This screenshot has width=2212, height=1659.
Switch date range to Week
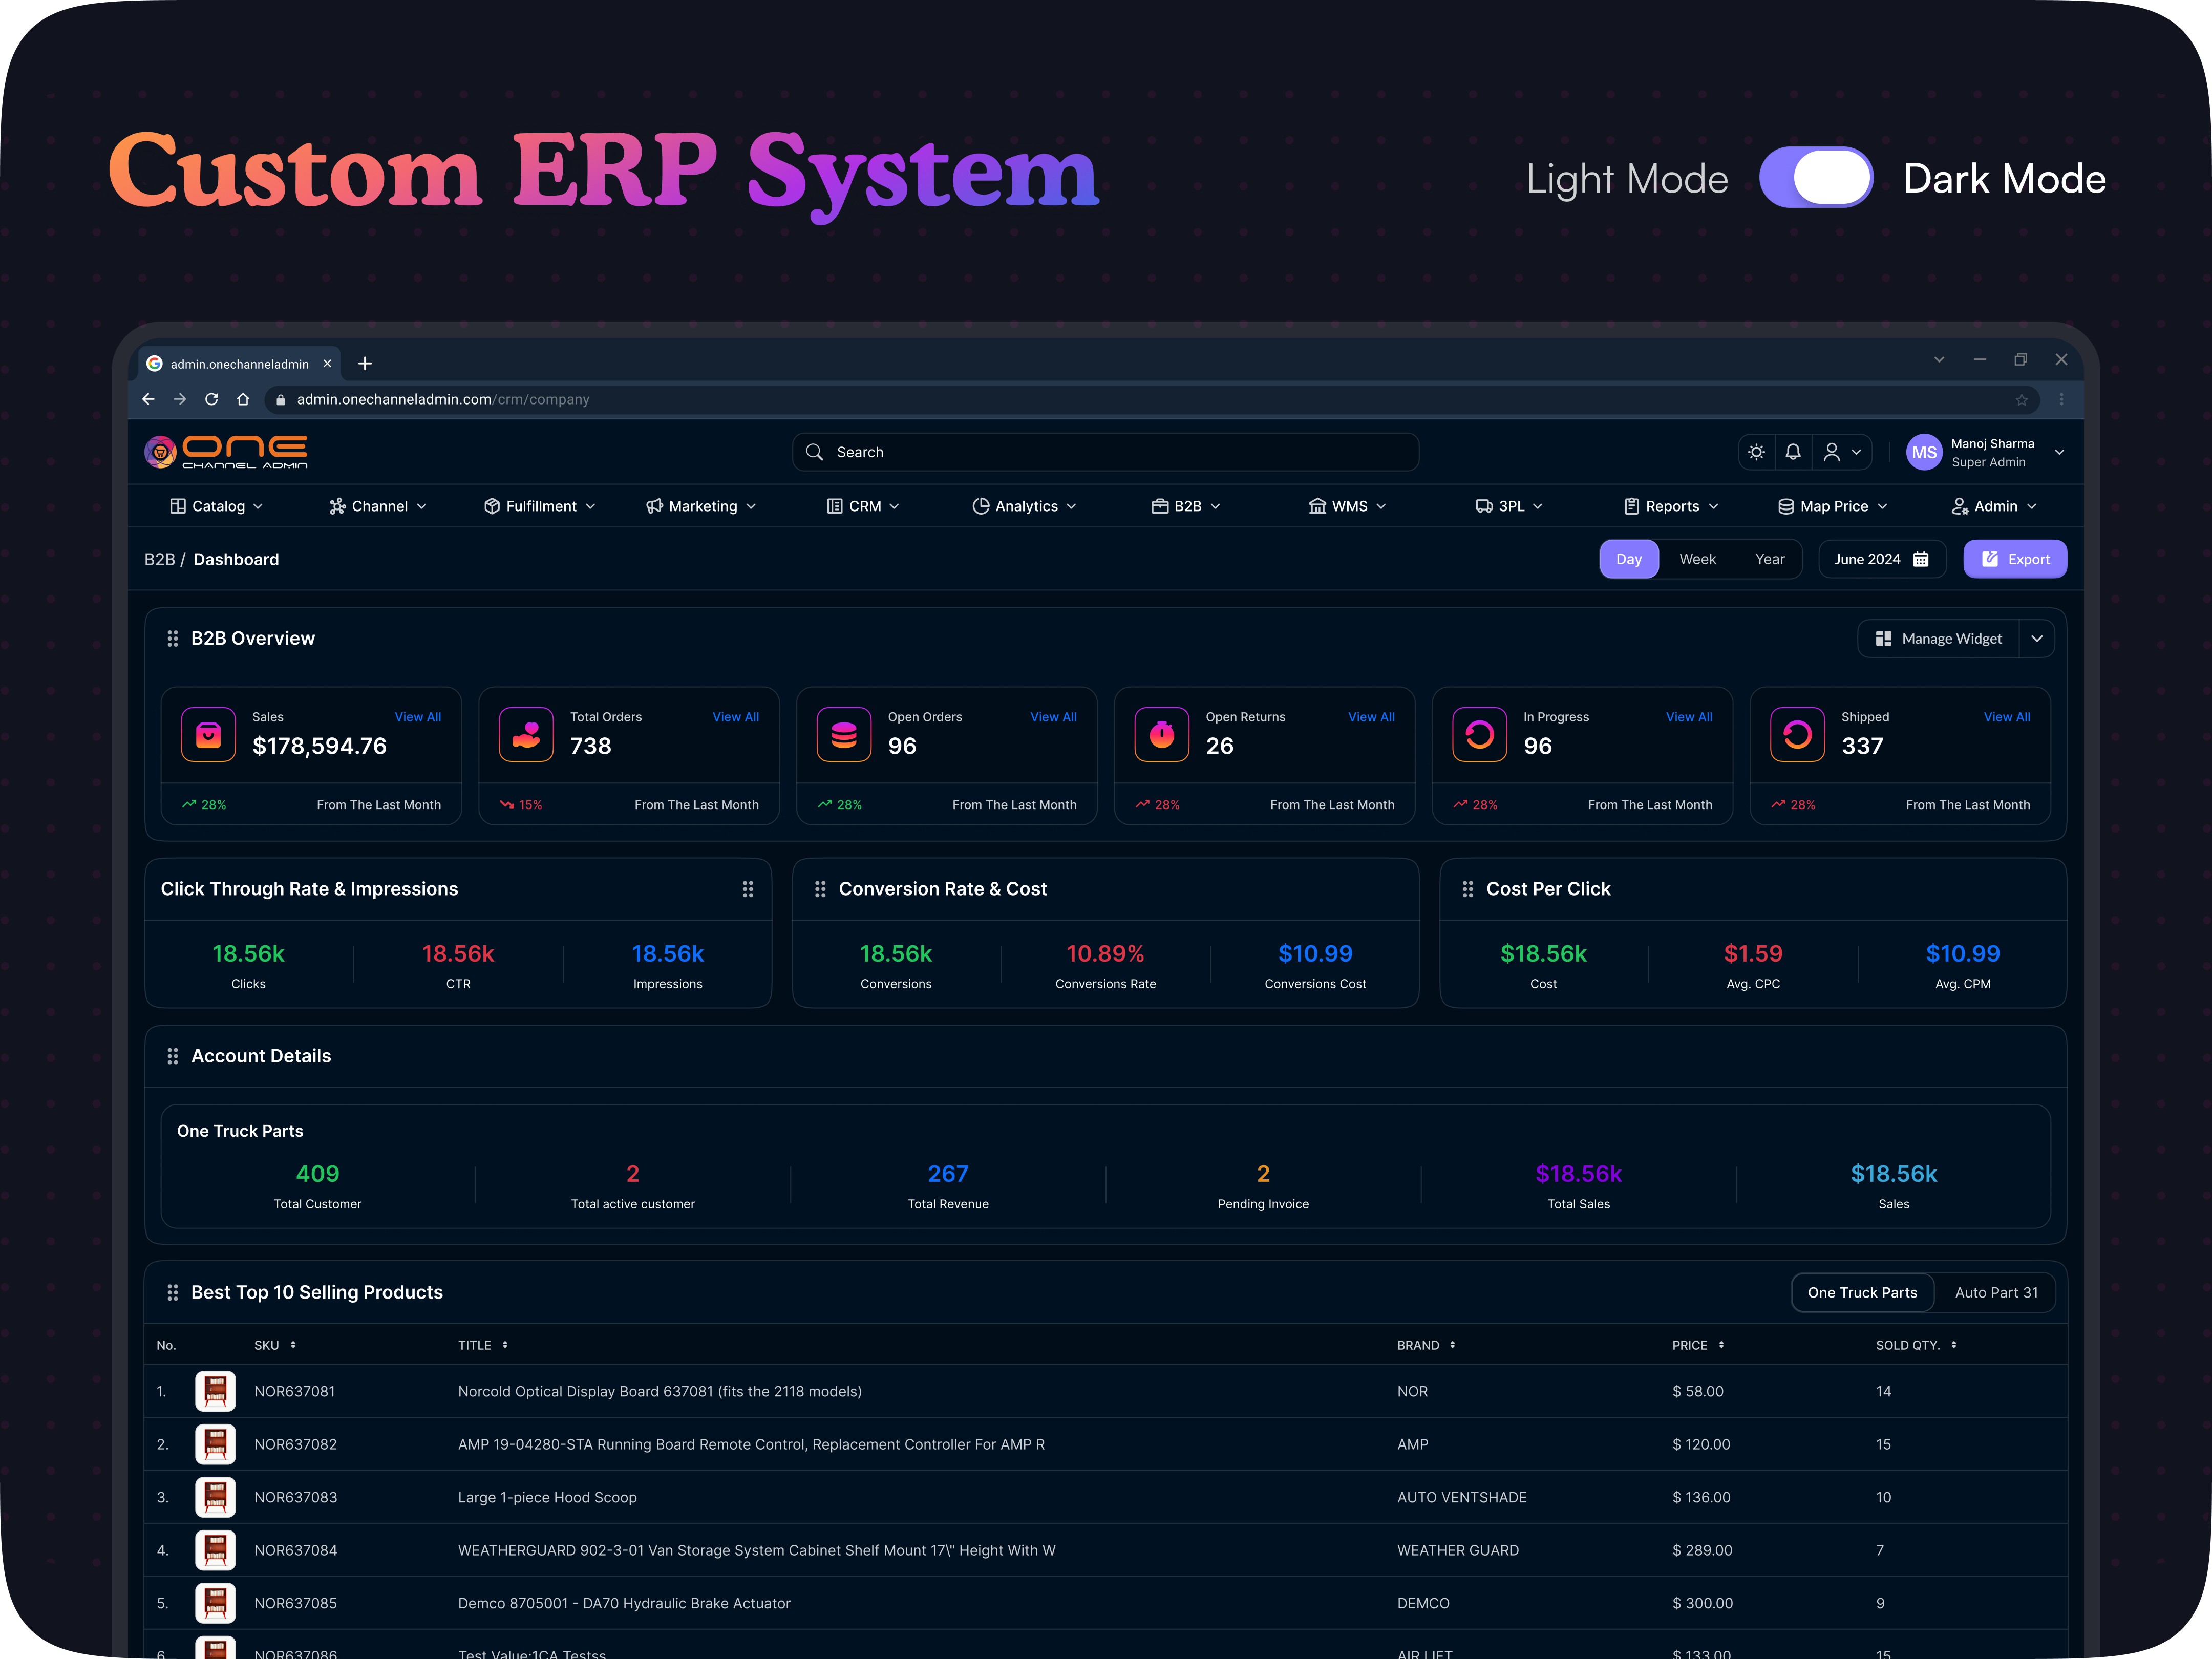pyautogui.click(x=1697, y=559)
